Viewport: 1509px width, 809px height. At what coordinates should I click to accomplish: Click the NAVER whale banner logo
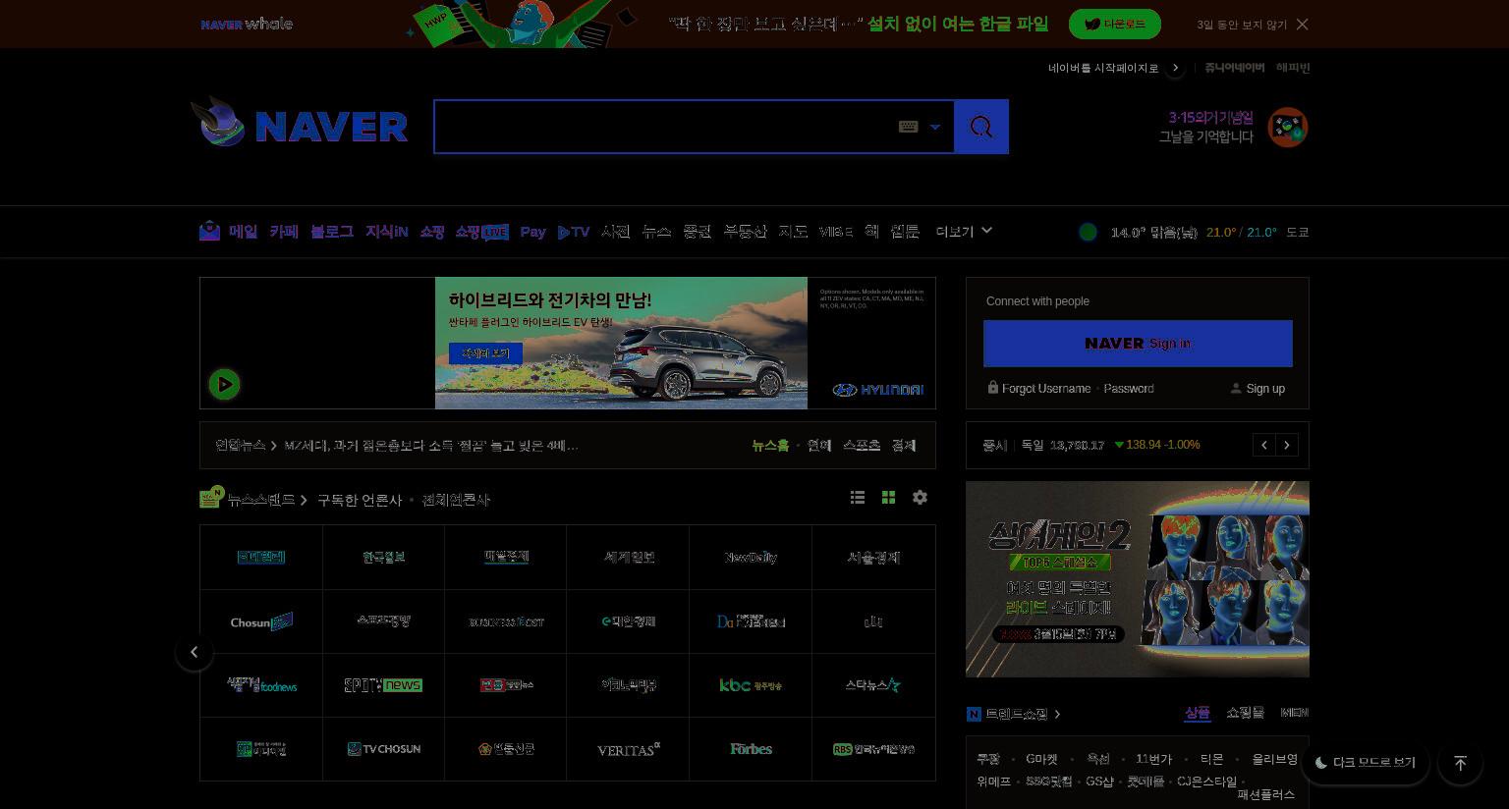click(x=247, y=24)
